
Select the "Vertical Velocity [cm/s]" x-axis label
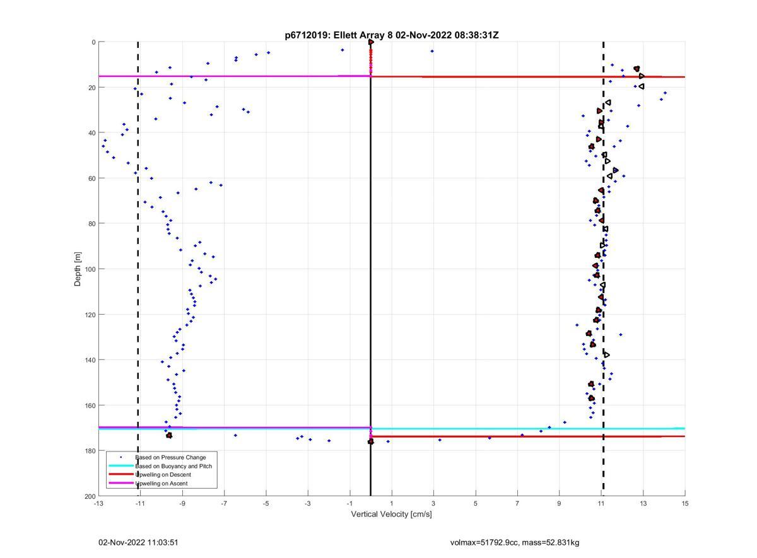pyautogui.click(x=391, y=514)
